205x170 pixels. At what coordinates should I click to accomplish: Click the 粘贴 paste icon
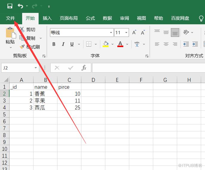(x=11, y=33)
